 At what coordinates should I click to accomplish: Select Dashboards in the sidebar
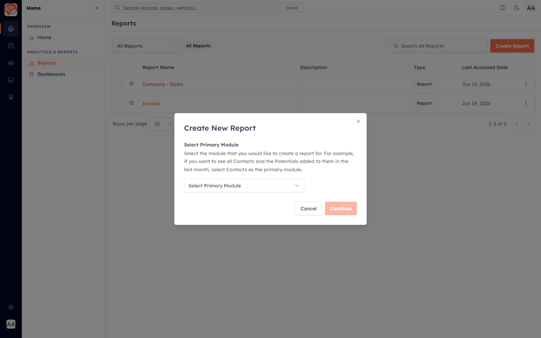64,74
